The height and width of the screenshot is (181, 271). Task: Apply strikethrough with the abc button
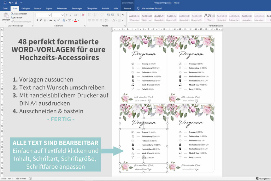pyautogui.click(x=51, y=21)
